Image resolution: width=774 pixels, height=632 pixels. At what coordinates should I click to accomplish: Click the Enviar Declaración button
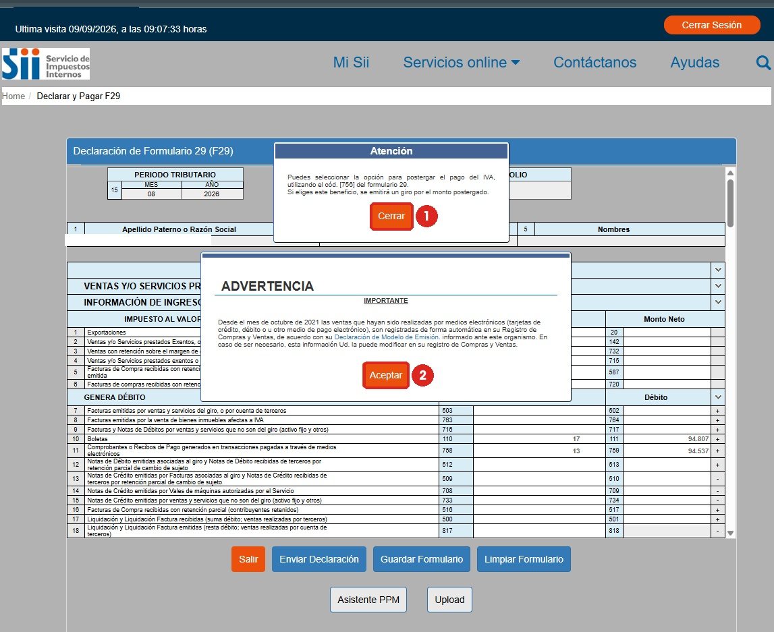319,559
